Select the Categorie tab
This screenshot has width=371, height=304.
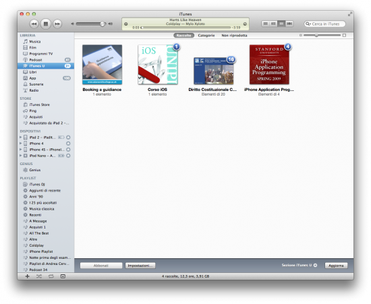(x=206, y=36)
